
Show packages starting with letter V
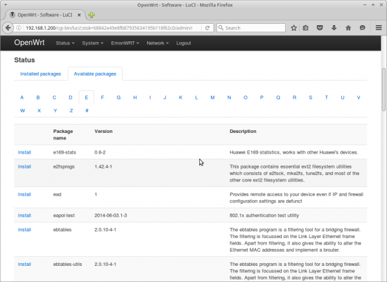[359, 97]
